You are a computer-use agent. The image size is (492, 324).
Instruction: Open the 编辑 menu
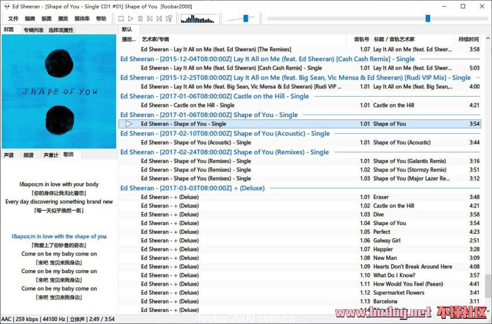coord(30,19)
